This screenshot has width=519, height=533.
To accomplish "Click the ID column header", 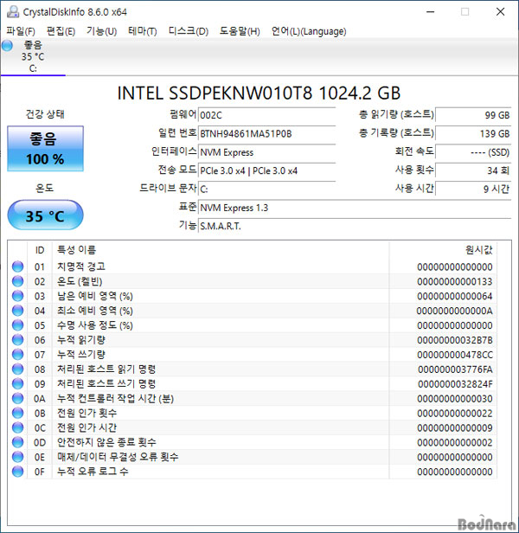I will tap(40, 250).
